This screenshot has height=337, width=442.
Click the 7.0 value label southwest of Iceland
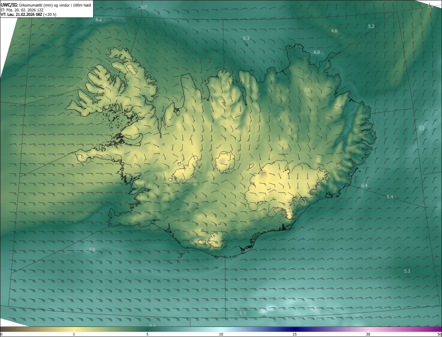point(92,249)
